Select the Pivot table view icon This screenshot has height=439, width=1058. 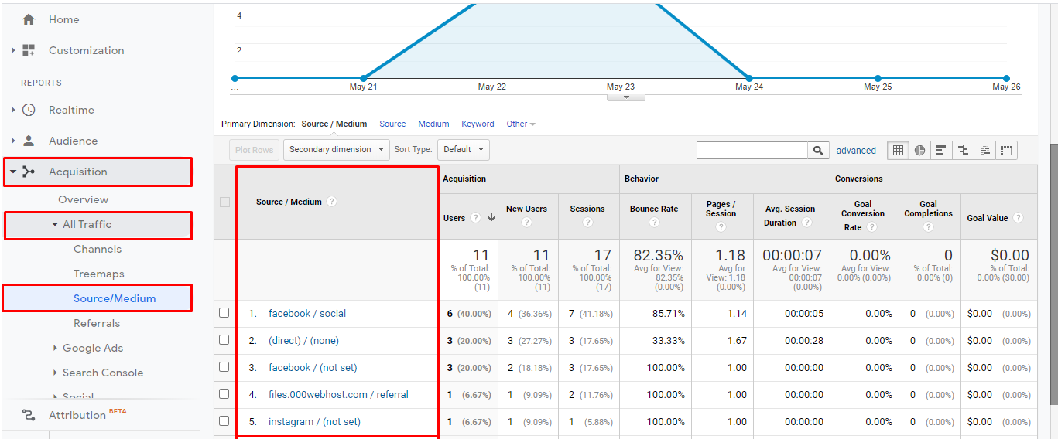click(x=1006, y=151)
